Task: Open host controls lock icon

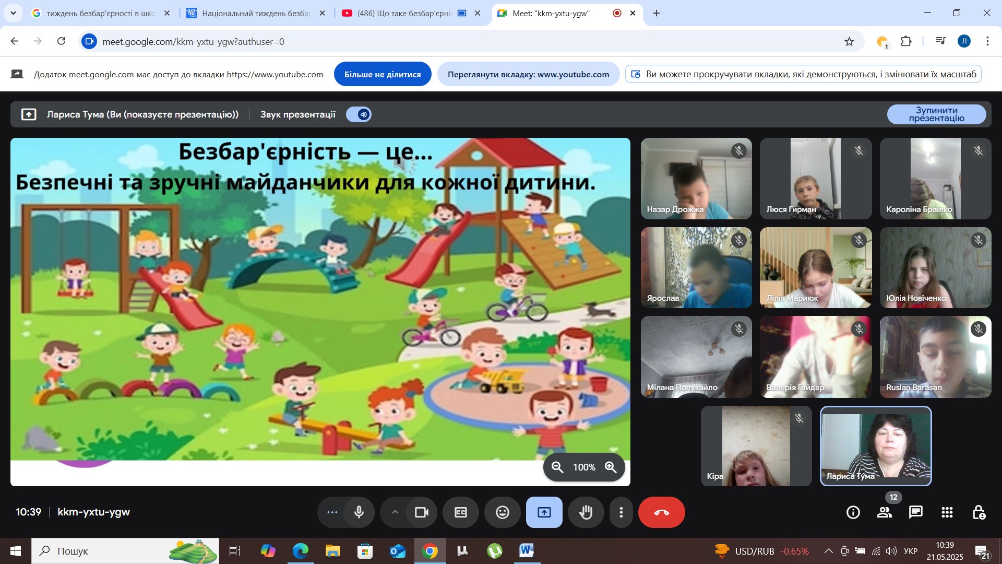Action: coord(979,512)
